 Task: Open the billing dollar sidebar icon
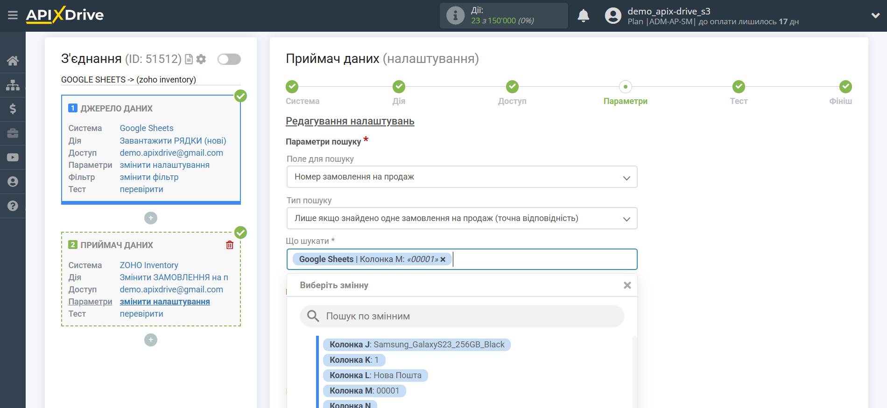point(13,109)
